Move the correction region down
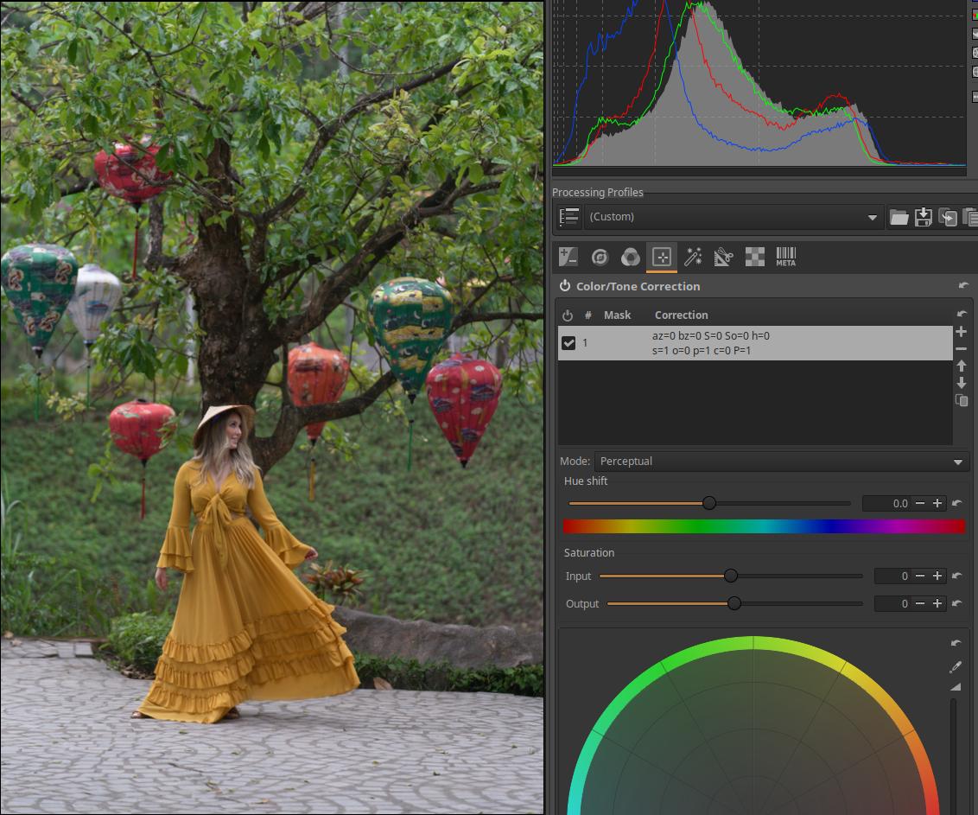The height and width of the screenshot is (815, 978). (961, 383)
